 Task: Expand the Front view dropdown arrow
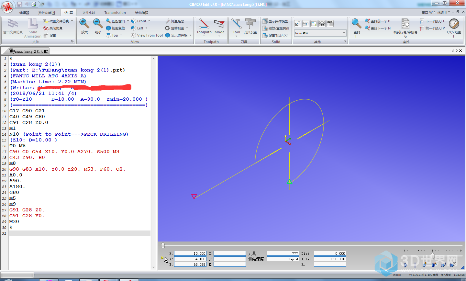tap(150, 21)
